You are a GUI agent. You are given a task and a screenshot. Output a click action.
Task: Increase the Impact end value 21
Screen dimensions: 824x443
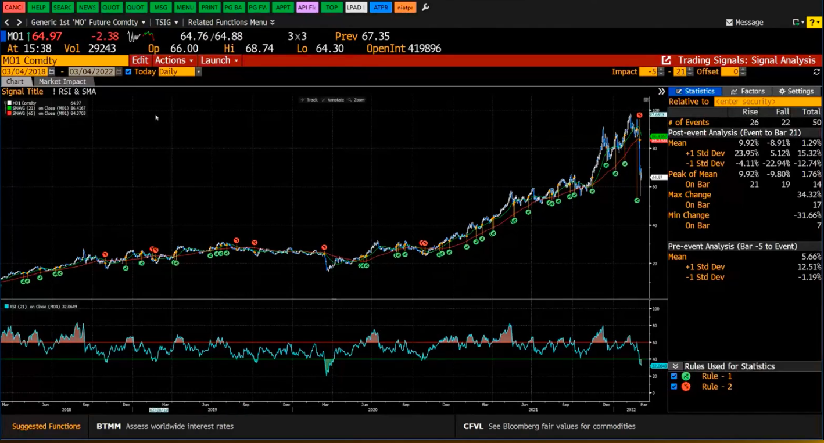pos(690,70)
